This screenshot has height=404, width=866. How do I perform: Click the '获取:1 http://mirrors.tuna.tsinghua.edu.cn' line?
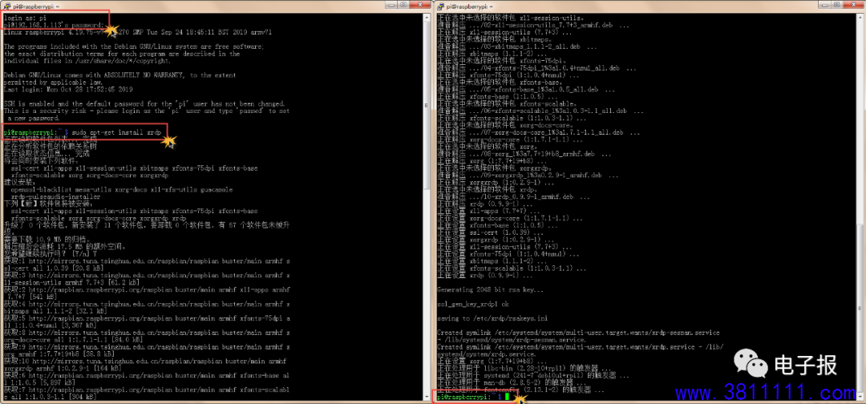147,261
